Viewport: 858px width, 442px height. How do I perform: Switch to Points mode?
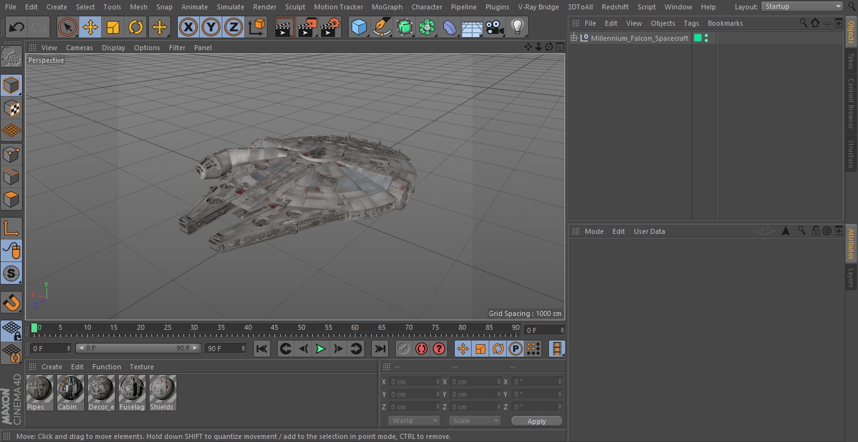click(11, 154)
